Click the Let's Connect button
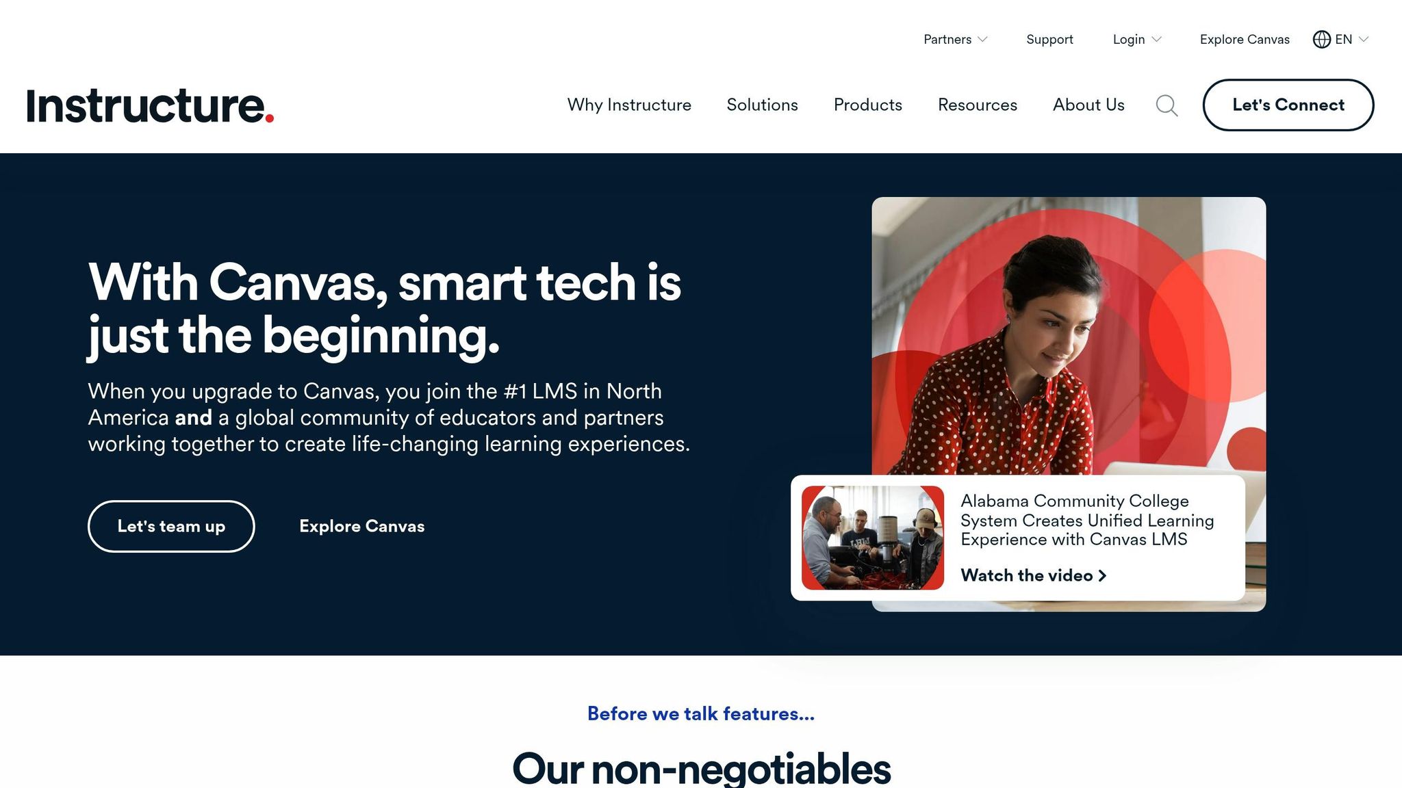 point(1288,105)
